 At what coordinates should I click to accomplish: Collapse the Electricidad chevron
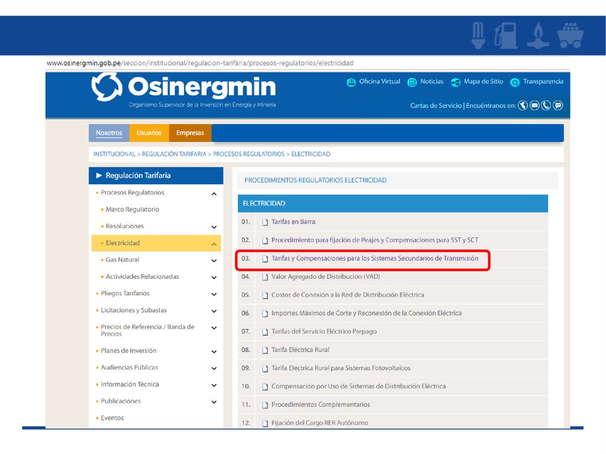(x=214, y=244)
